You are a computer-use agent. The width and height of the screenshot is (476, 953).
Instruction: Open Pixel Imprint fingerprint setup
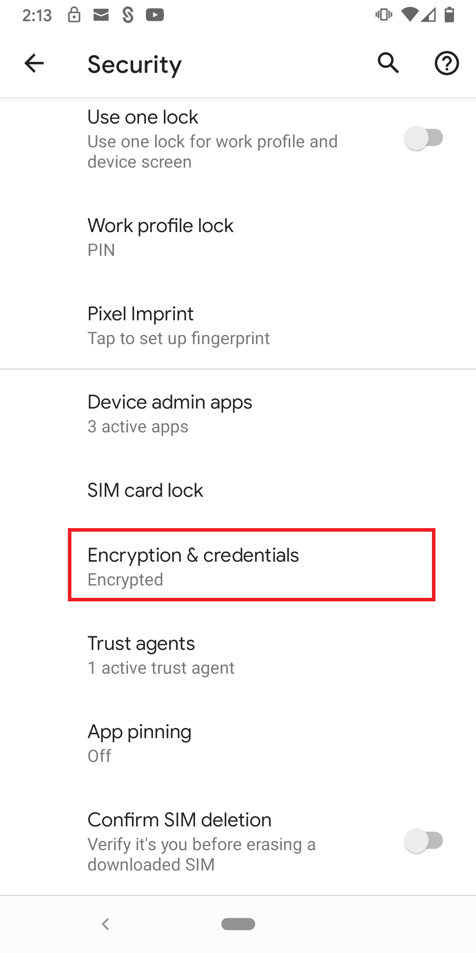pyautogui.click(x=238, y=326)
